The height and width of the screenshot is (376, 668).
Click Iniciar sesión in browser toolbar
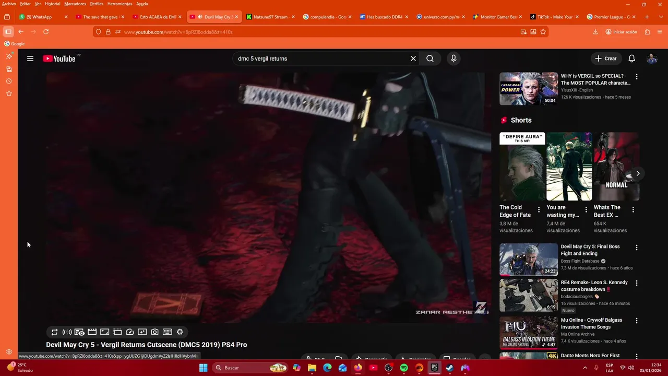click(x=621, y=32)
